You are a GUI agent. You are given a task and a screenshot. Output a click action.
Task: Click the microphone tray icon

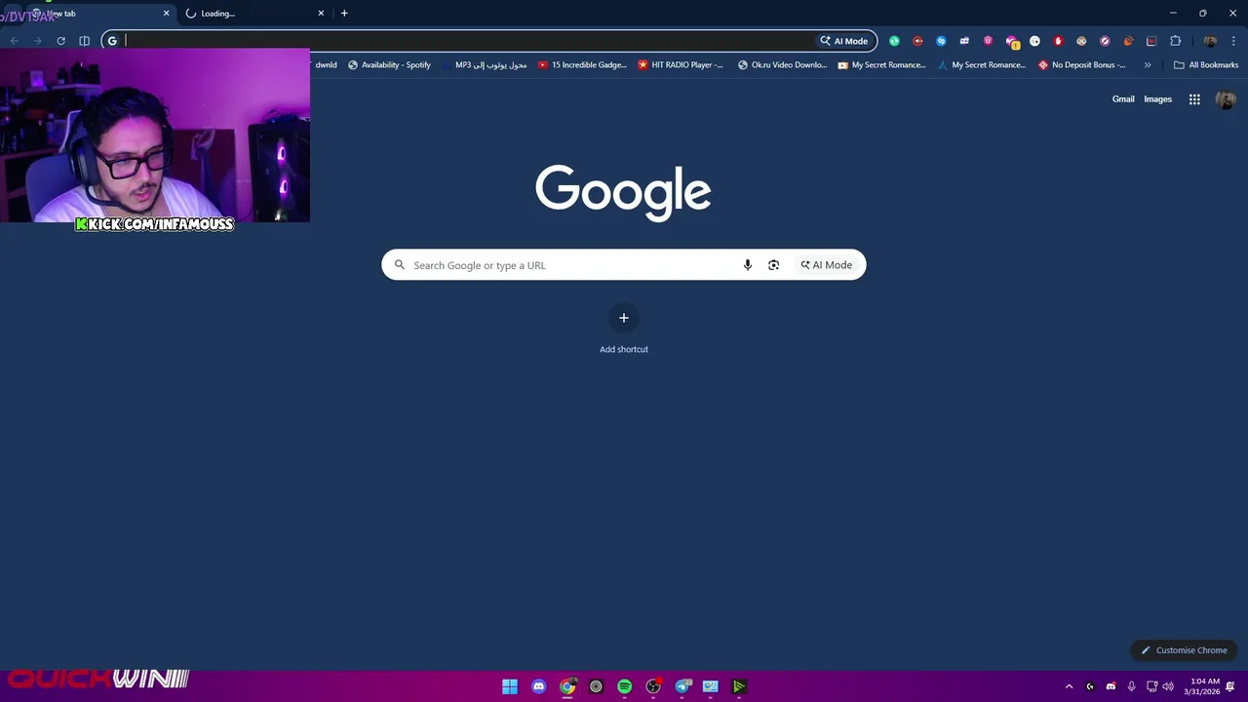tap(1131, 686)
